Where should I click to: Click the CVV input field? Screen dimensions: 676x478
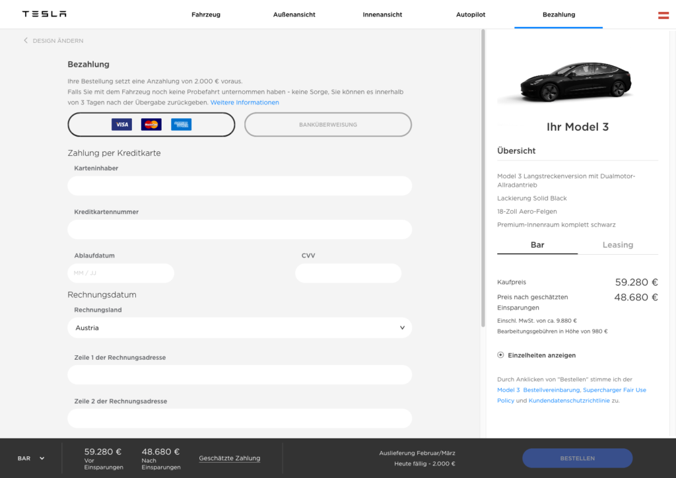coord(349,273)
